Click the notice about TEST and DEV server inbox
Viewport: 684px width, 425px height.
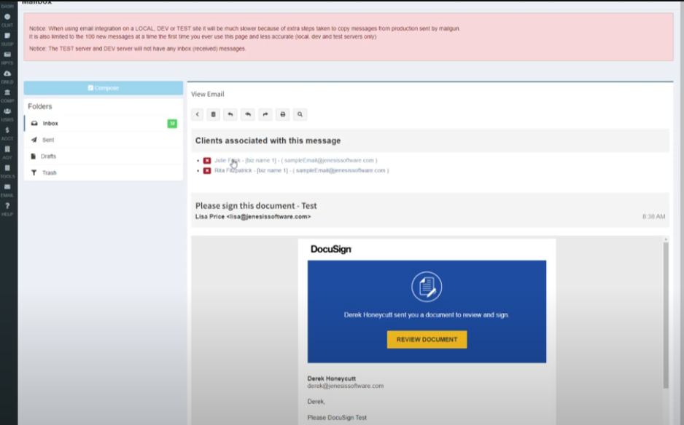coord(137,49)
